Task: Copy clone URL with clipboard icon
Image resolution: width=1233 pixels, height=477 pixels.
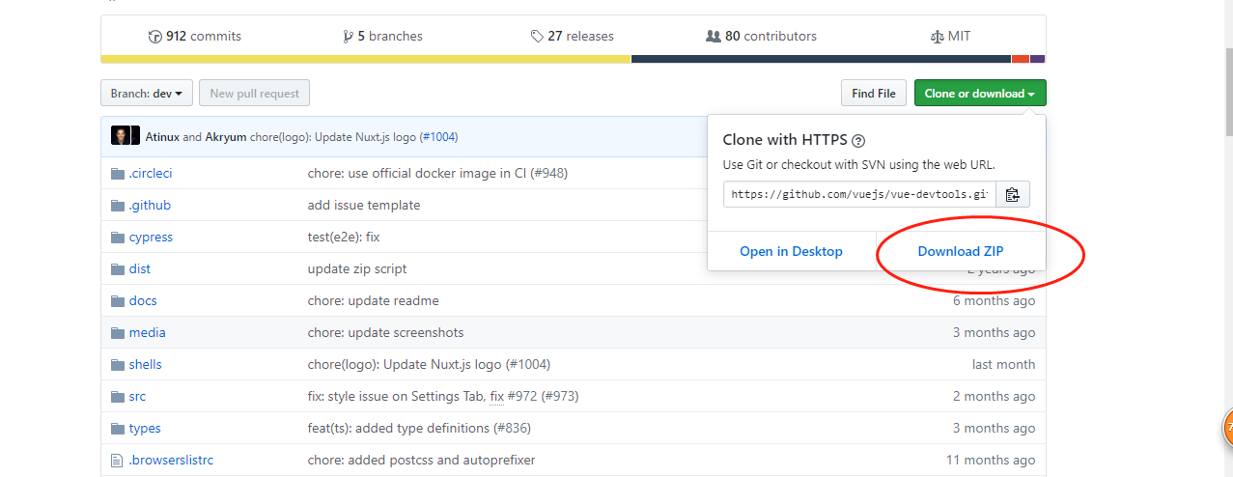Action: 1012,194
